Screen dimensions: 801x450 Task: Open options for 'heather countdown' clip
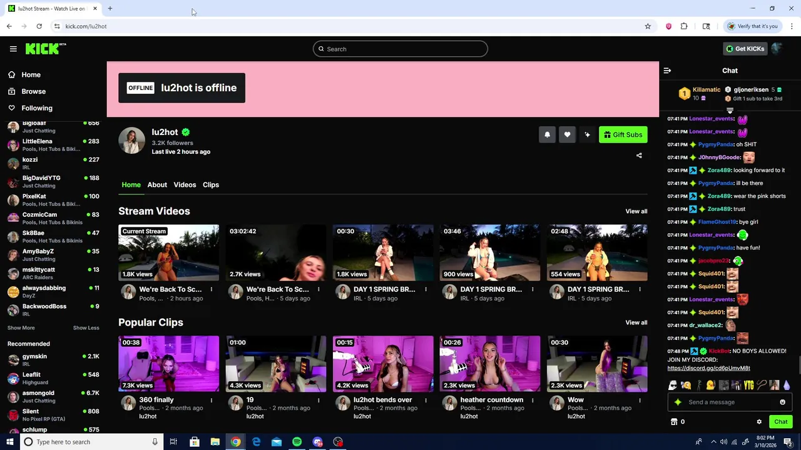click(x=533, y=400)
